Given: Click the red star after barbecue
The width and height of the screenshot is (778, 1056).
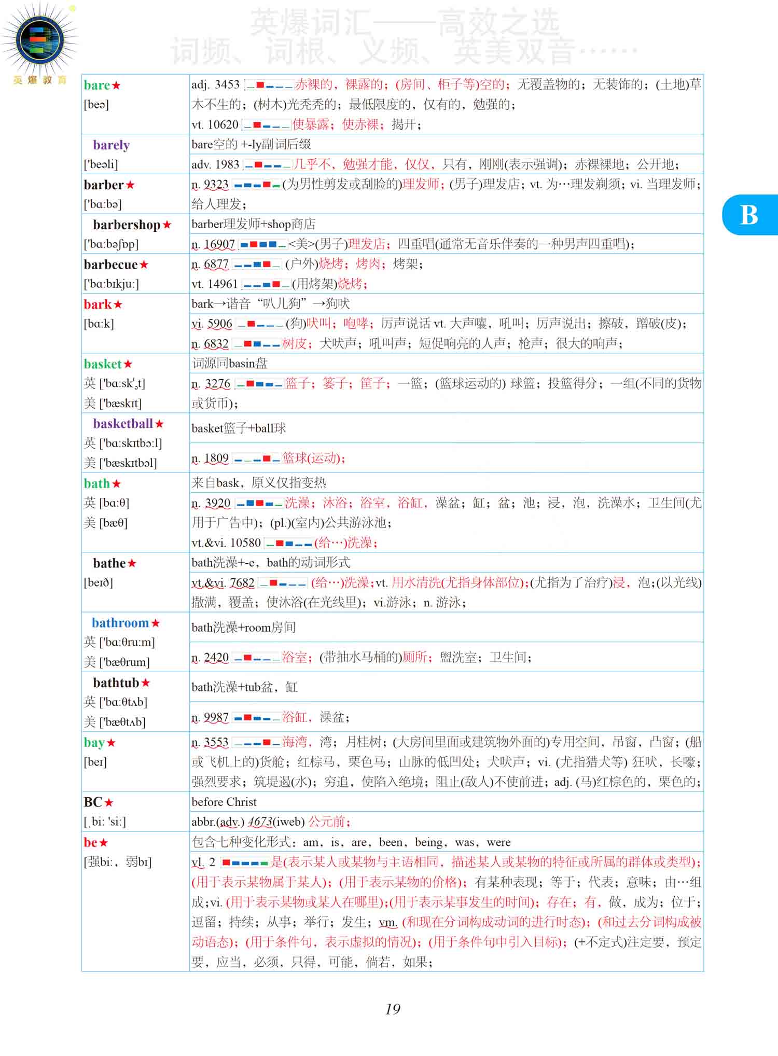Looking at the screenshot, I should coord(144,265).
